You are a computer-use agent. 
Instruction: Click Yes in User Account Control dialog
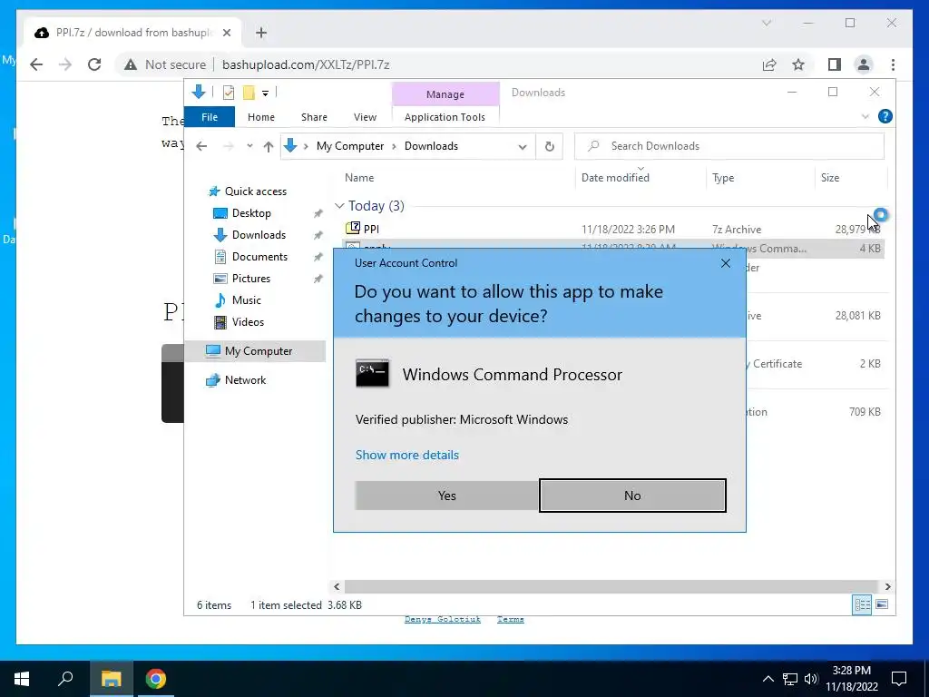click(446, 496)
